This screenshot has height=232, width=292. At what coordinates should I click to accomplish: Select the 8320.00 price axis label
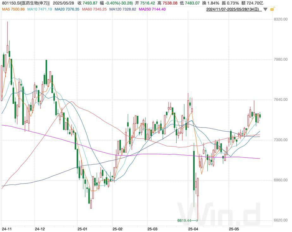tap(281, 19)
